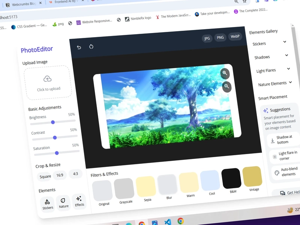
Task: Click the cloud upload icon
Action: (x=47, y=79)
